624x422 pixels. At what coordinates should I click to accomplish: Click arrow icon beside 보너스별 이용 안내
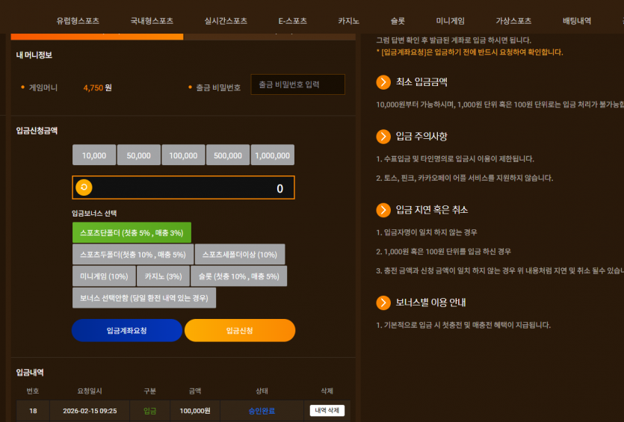tap(383, 302)
